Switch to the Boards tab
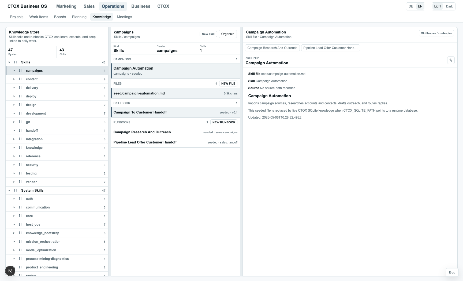 click(60, 17)
